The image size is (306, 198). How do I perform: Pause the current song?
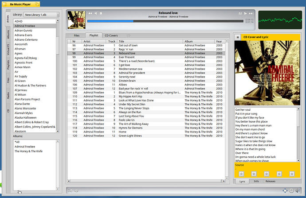click(240, 13)
